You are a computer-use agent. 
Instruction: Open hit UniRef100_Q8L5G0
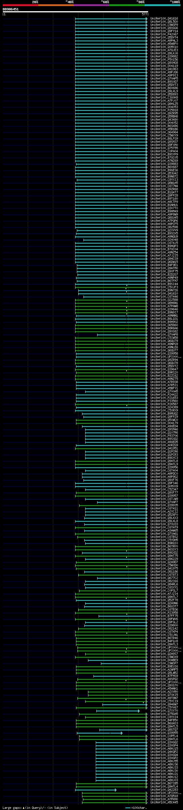pos(164,22)
